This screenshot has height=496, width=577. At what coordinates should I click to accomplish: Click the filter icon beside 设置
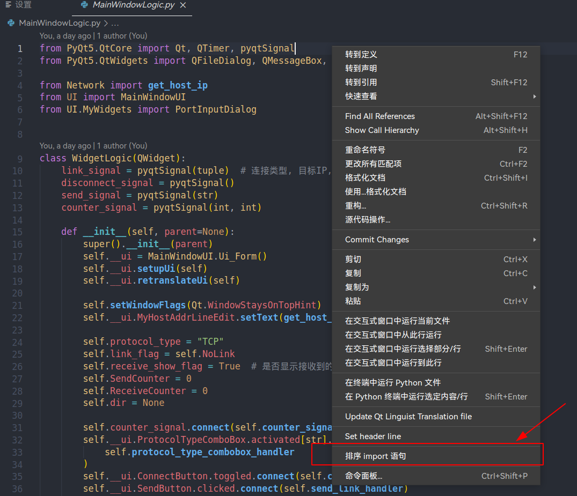pyautogui.click(x=7, y=6)
